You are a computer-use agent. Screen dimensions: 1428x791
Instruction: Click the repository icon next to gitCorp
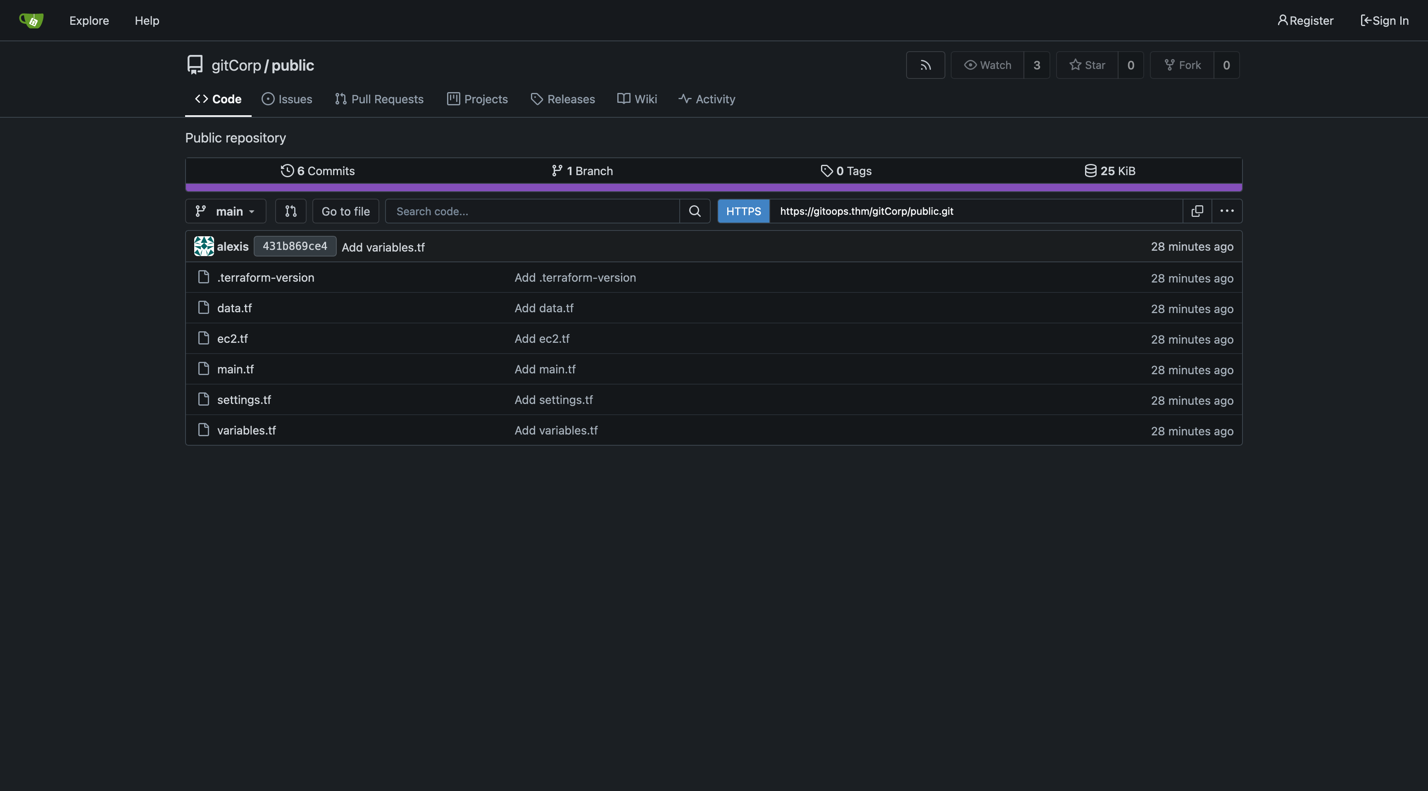click(x=195, y=65)
